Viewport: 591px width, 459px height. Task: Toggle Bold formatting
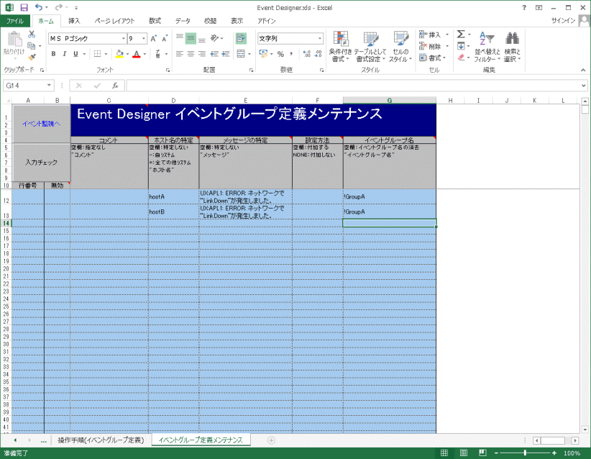(53, 54)
